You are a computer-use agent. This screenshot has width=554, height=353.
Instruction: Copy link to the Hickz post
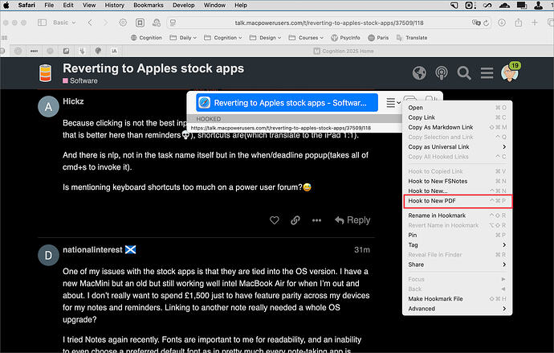(295, 220)
